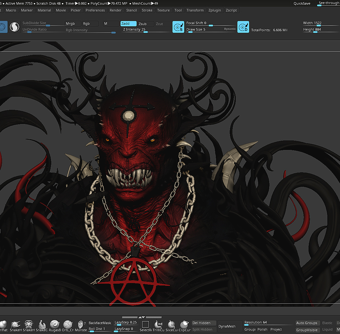
Task: Toggle the Liquid option
Action: pos(327,329)
